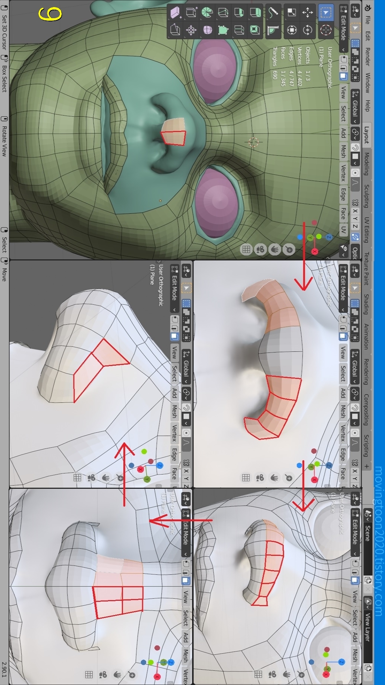
Task: Click pan hand icon in green head viewport
Action: tap(275, 249)
